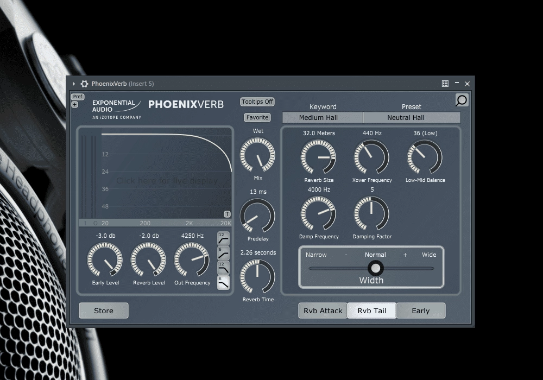Viewport: 543px width, 380px height.
Task: Click the Exponential Audio logo
Action: point(117,109)
